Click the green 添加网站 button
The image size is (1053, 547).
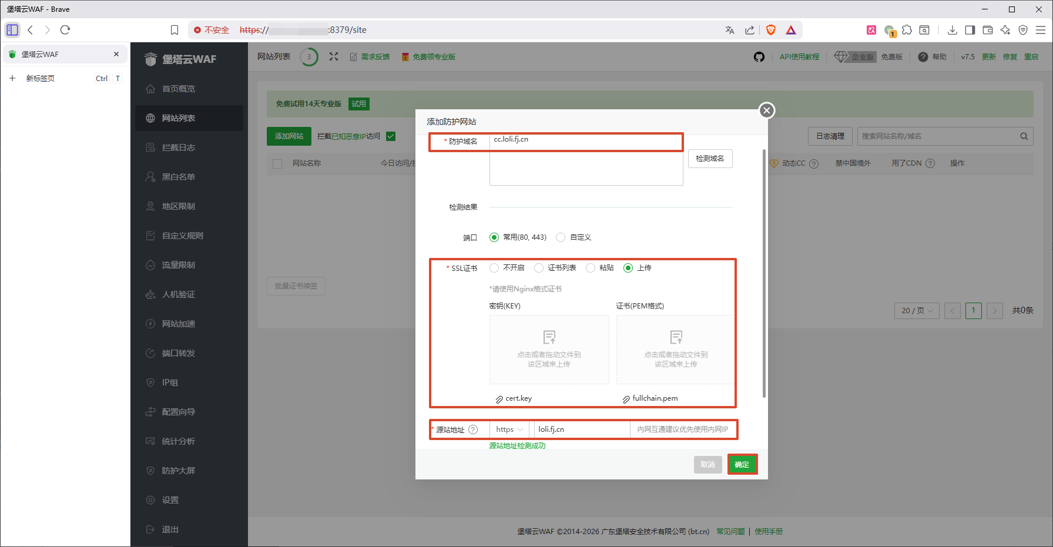tap(289, 136)
